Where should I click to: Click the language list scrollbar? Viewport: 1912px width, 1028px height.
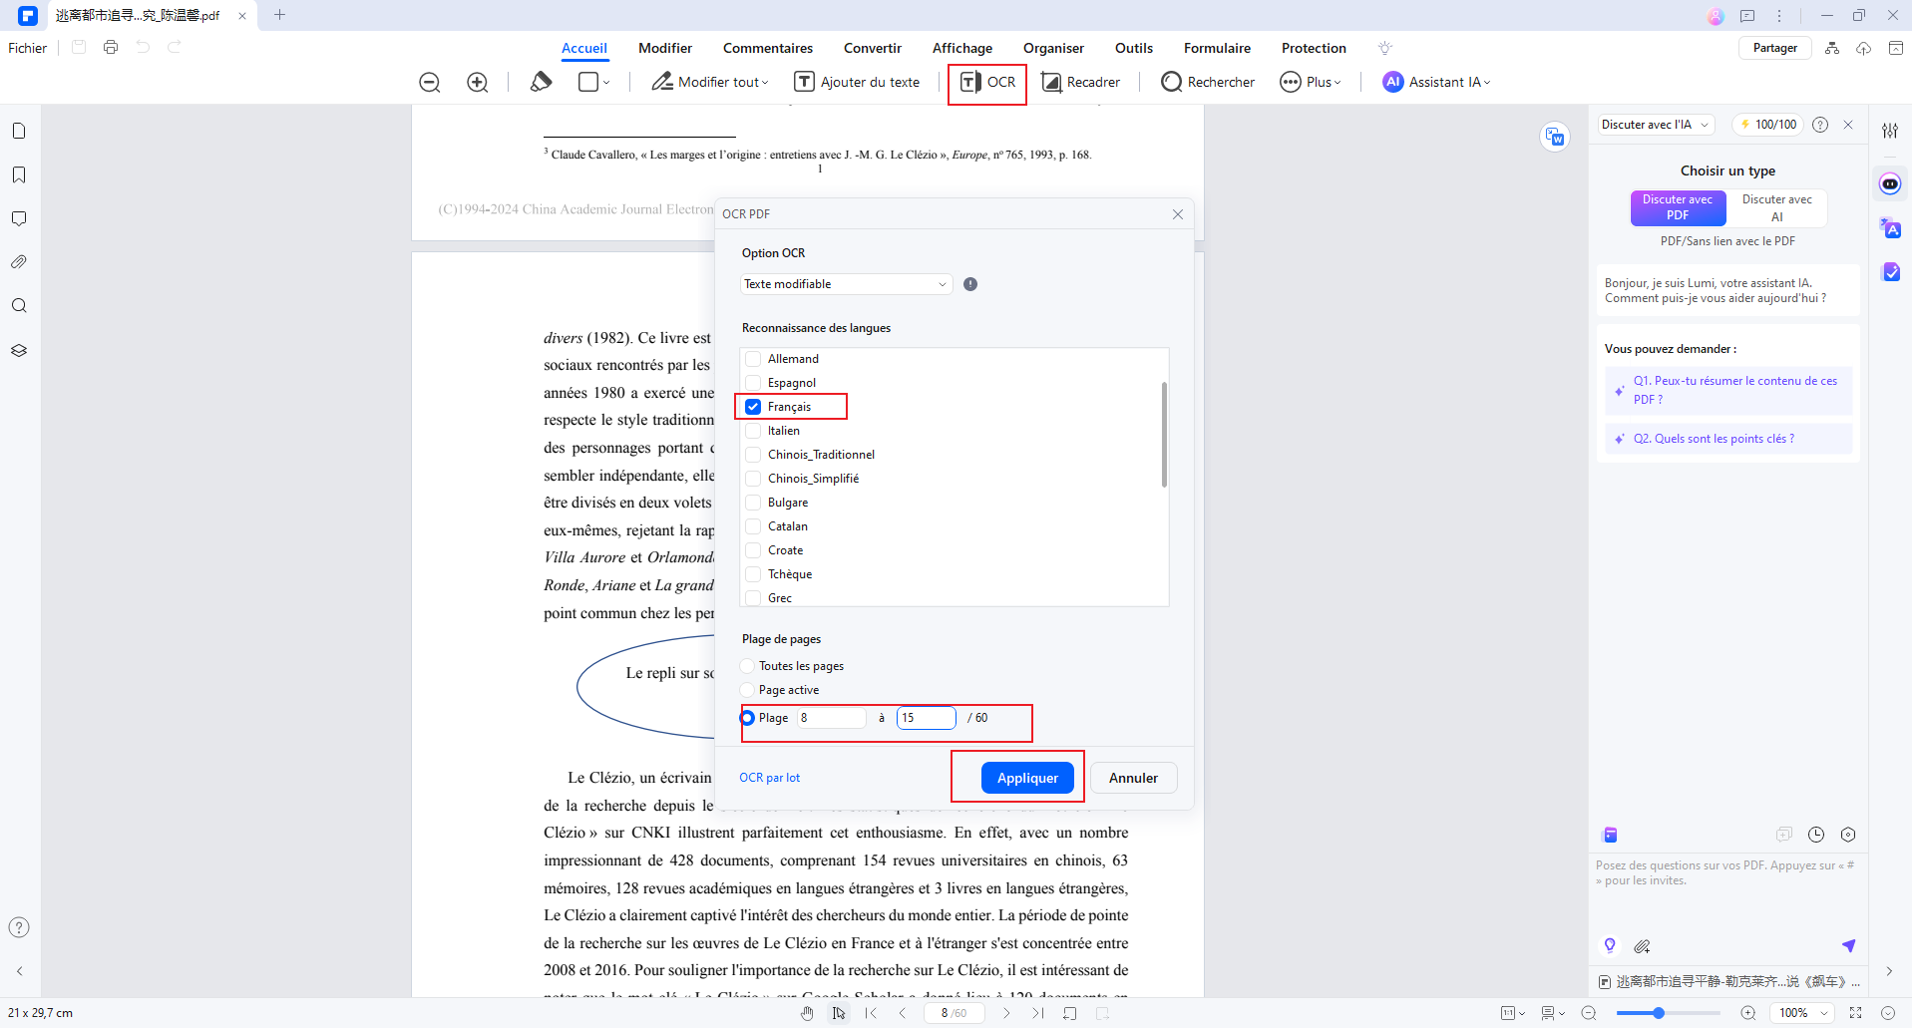(1164, 435)
